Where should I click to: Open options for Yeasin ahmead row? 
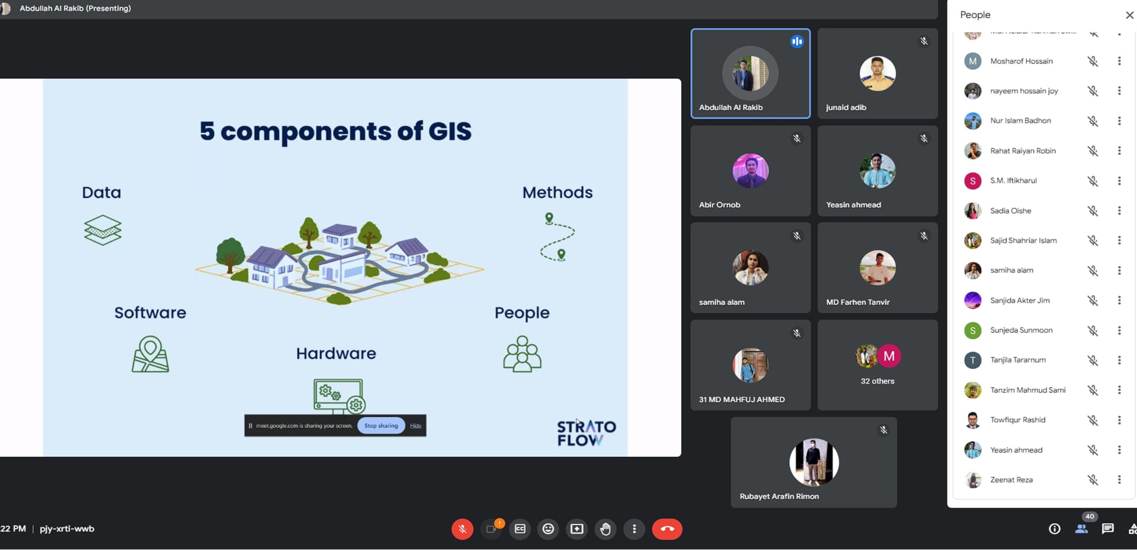click(x=1119, y=450)
